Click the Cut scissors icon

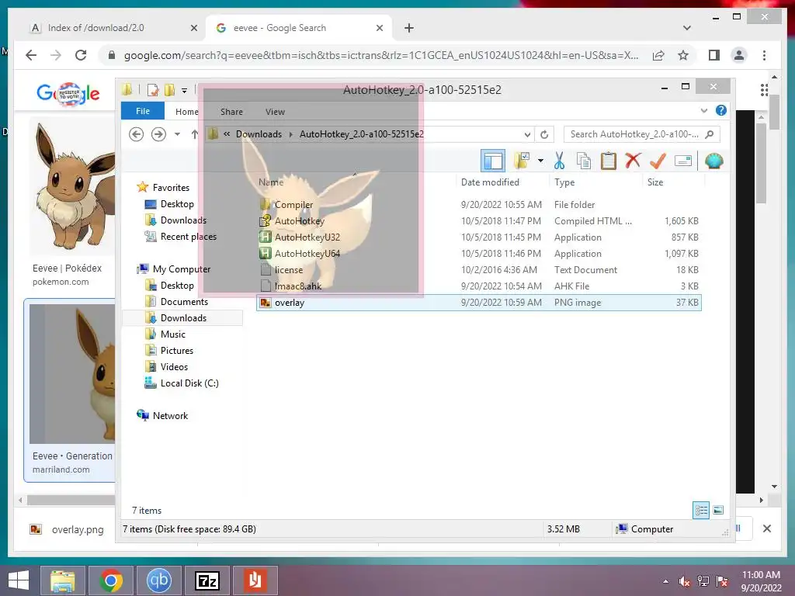559,161
